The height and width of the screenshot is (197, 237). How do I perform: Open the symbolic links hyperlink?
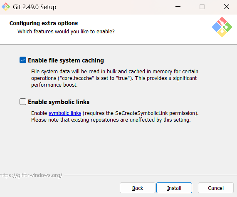click(x=65, y=113)
